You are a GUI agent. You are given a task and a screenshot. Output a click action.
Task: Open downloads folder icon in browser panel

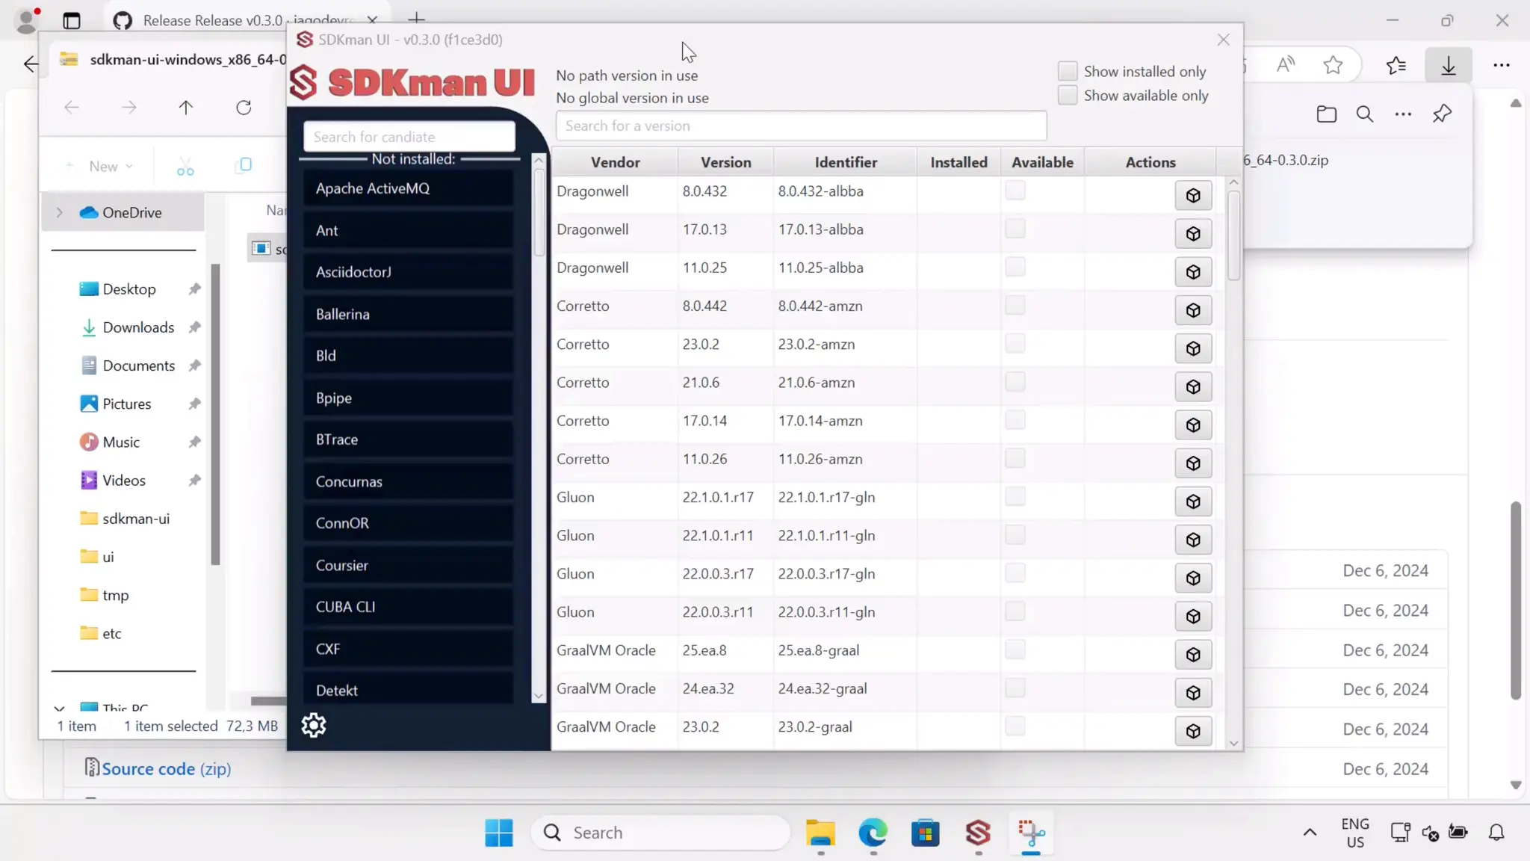[x=1326, y=114]
